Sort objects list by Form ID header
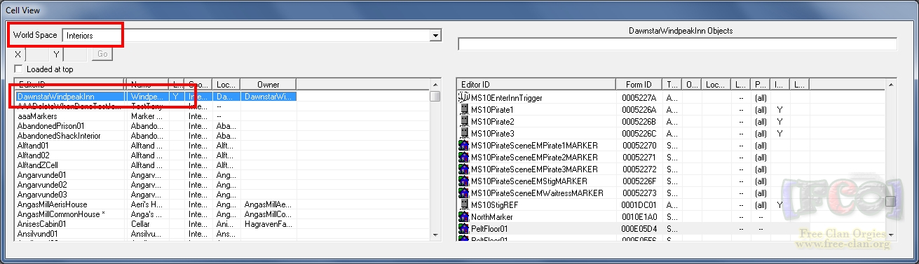The image size is (919, 264). coord(639,85)
